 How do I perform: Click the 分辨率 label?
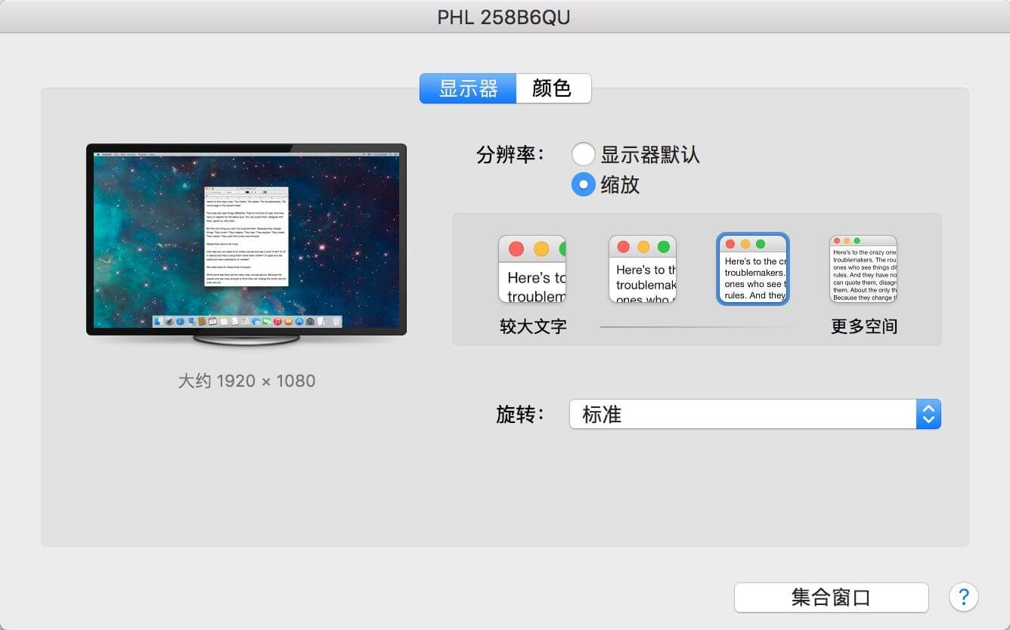coord(510,155)
